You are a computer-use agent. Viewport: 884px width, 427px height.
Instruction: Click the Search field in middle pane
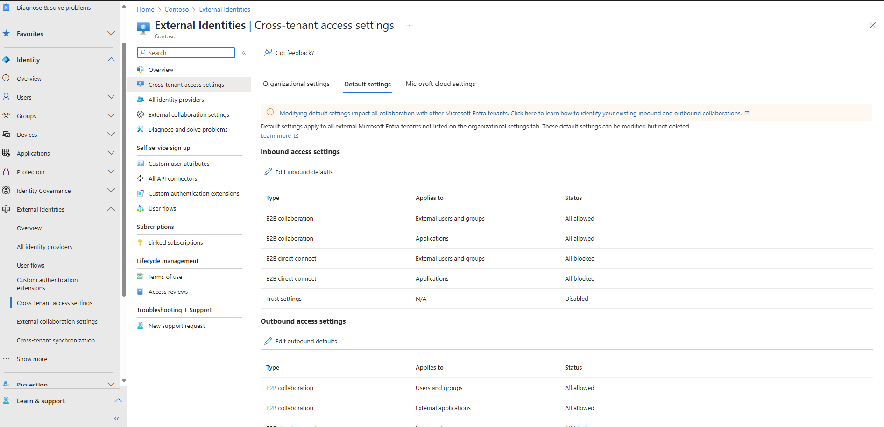click(x=185, y=52)
